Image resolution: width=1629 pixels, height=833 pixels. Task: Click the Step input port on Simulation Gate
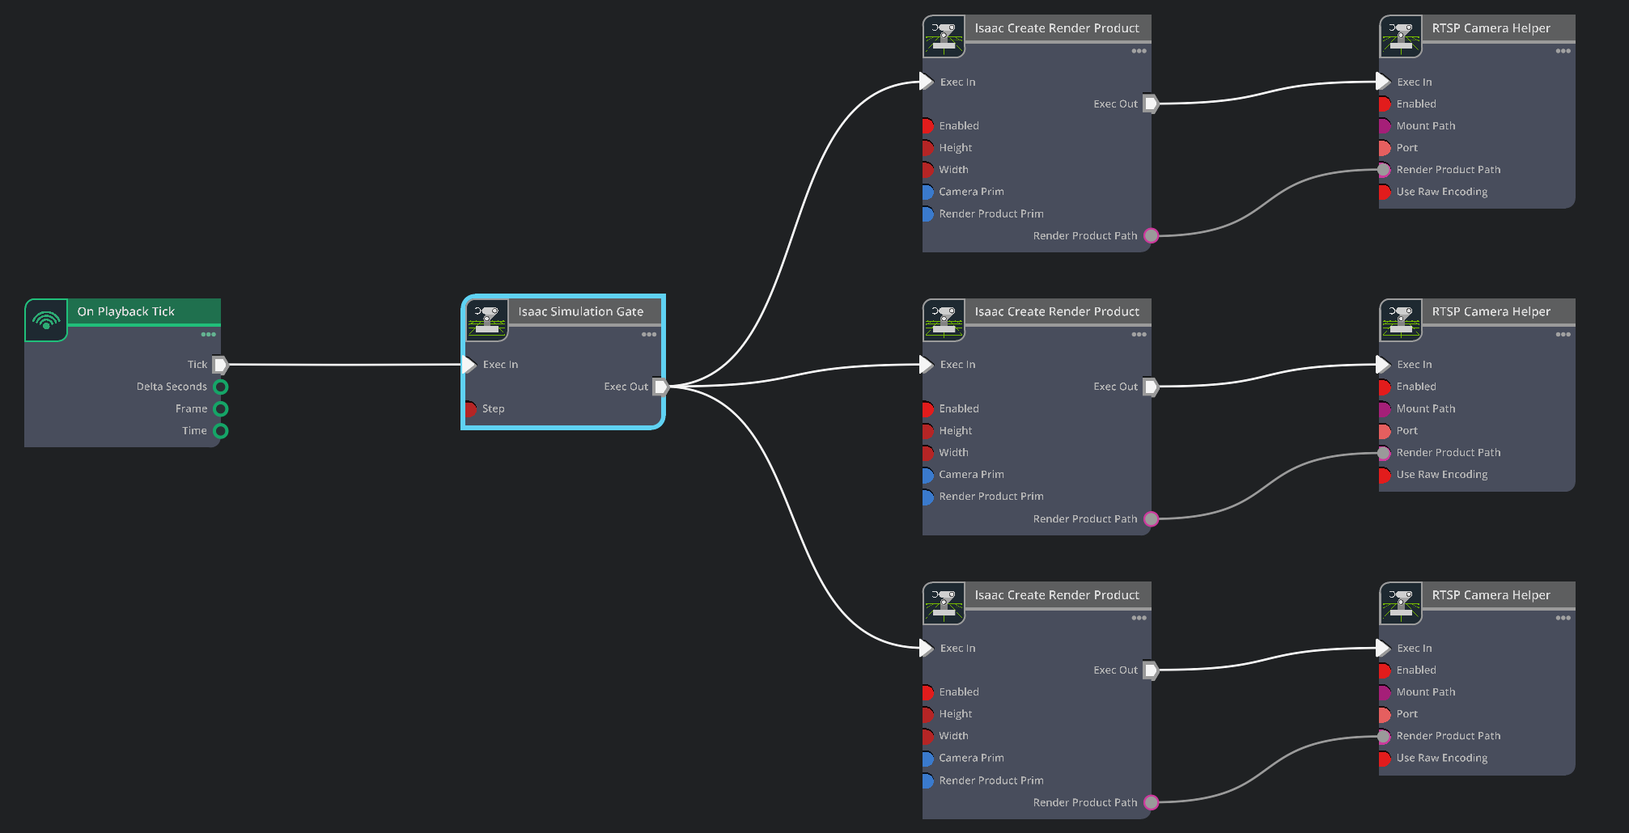coord(469,408)
